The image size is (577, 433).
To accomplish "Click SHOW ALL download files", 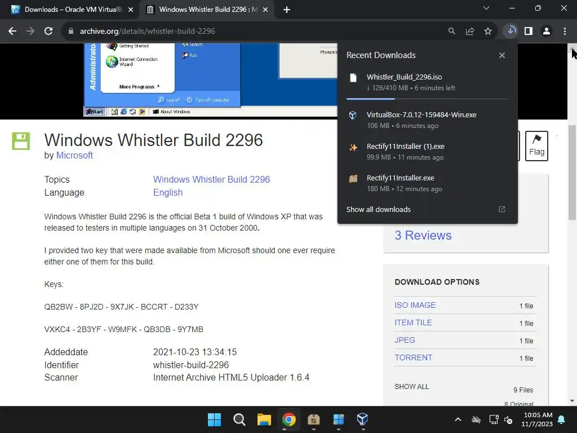I will tap(412, 387).
